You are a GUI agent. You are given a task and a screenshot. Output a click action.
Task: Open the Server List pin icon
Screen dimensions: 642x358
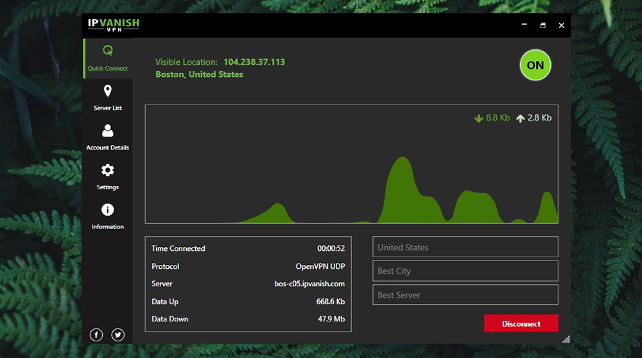tap(108, 91)
